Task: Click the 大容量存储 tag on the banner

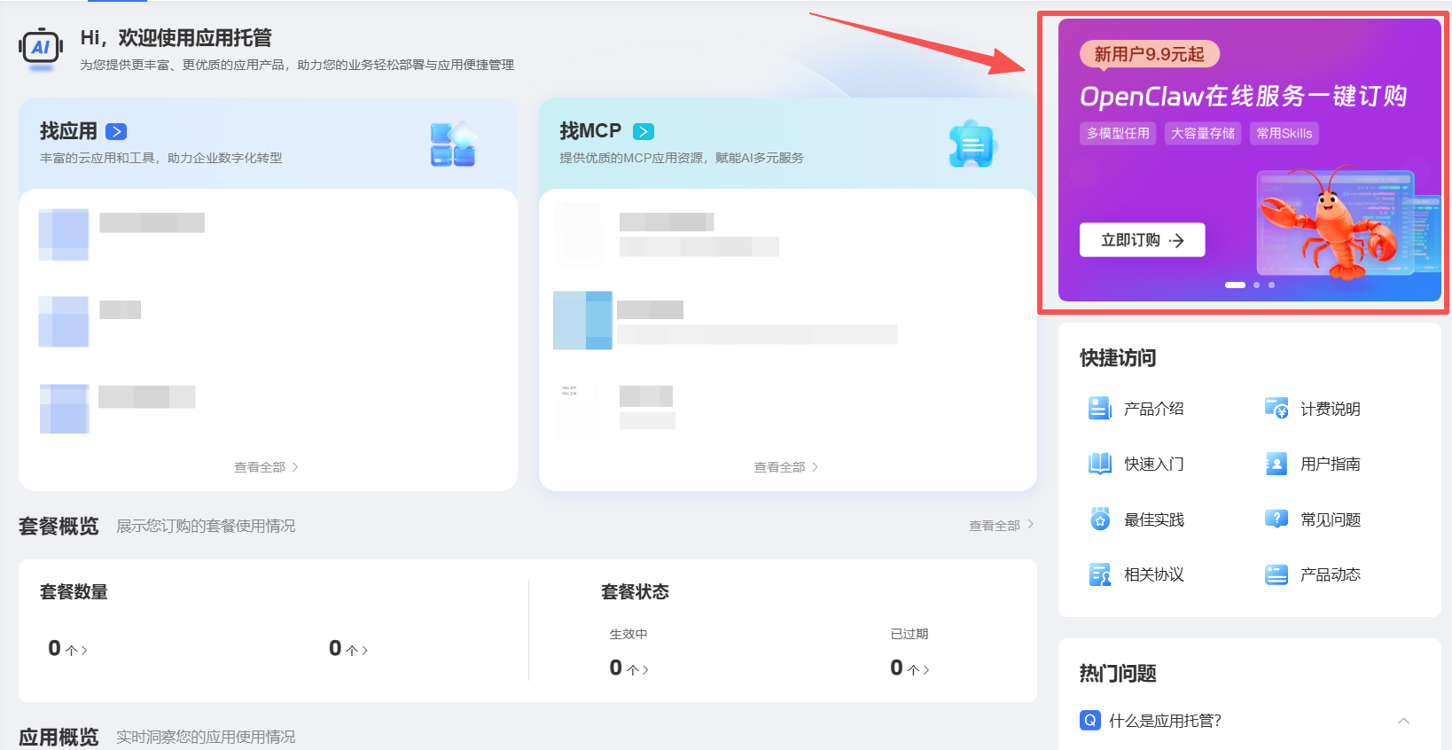Action: point(1203,133)
